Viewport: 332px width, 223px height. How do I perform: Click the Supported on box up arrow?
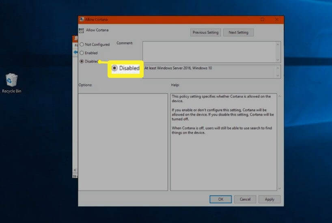[x=278, y=68]
